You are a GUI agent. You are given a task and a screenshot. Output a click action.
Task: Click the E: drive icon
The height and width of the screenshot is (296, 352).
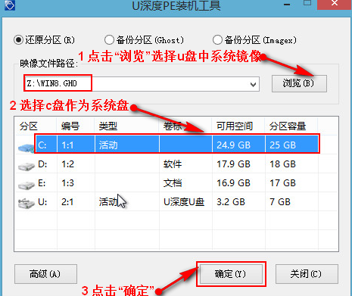tap(26, 185)
